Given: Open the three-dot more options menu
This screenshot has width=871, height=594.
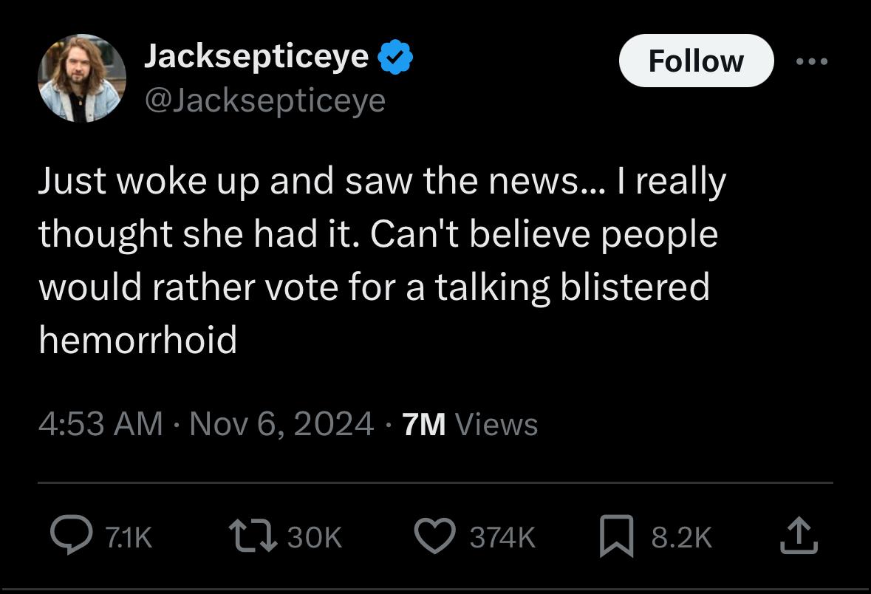Looking at the screenshot, I should (x=812, y=61).
